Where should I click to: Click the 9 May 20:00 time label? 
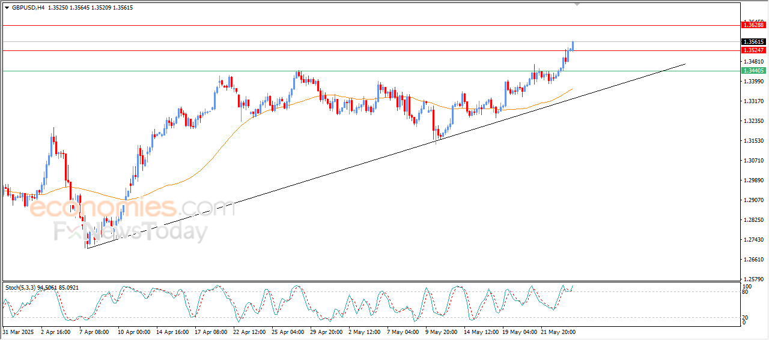(441, 332)
